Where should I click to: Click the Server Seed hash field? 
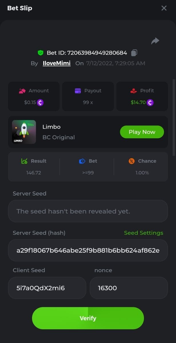88,251
